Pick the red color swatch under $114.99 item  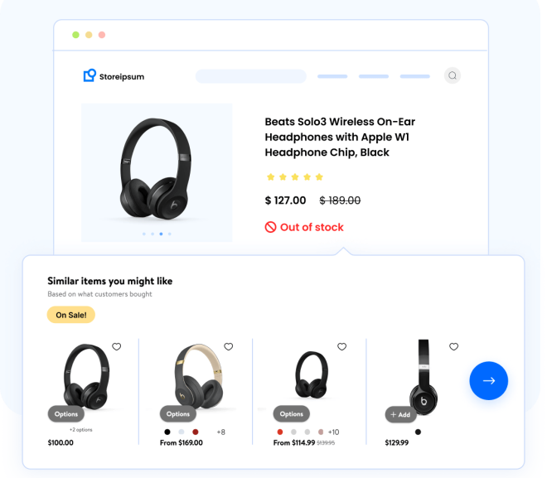pos(280,432)
